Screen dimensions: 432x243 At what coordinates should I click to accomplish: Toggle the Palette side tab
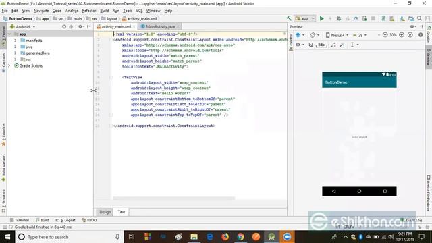[x=291, y=42]
